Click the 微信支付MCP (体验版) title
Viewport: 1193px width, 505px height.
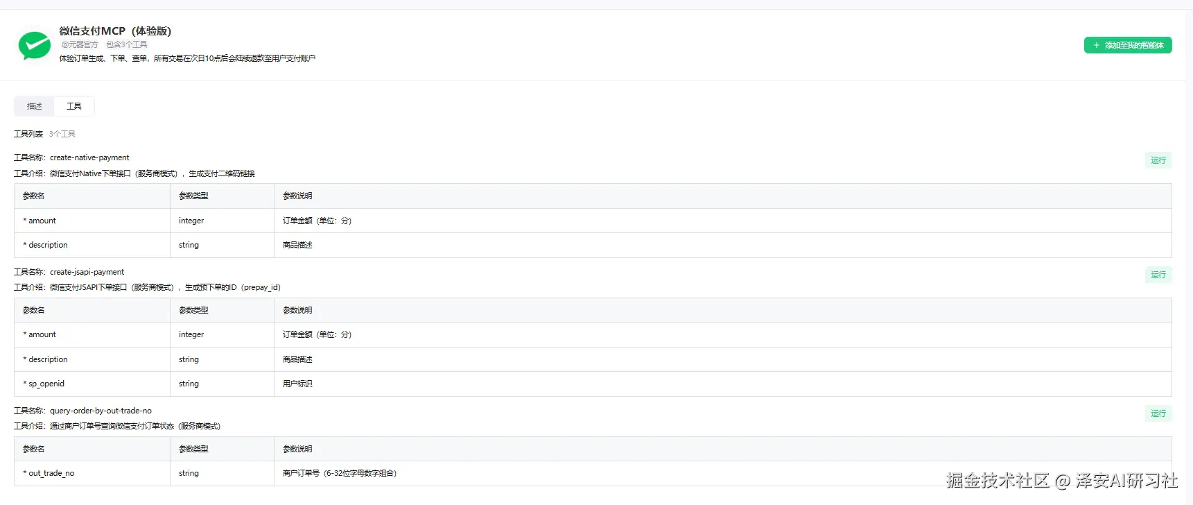pos(115,31)
